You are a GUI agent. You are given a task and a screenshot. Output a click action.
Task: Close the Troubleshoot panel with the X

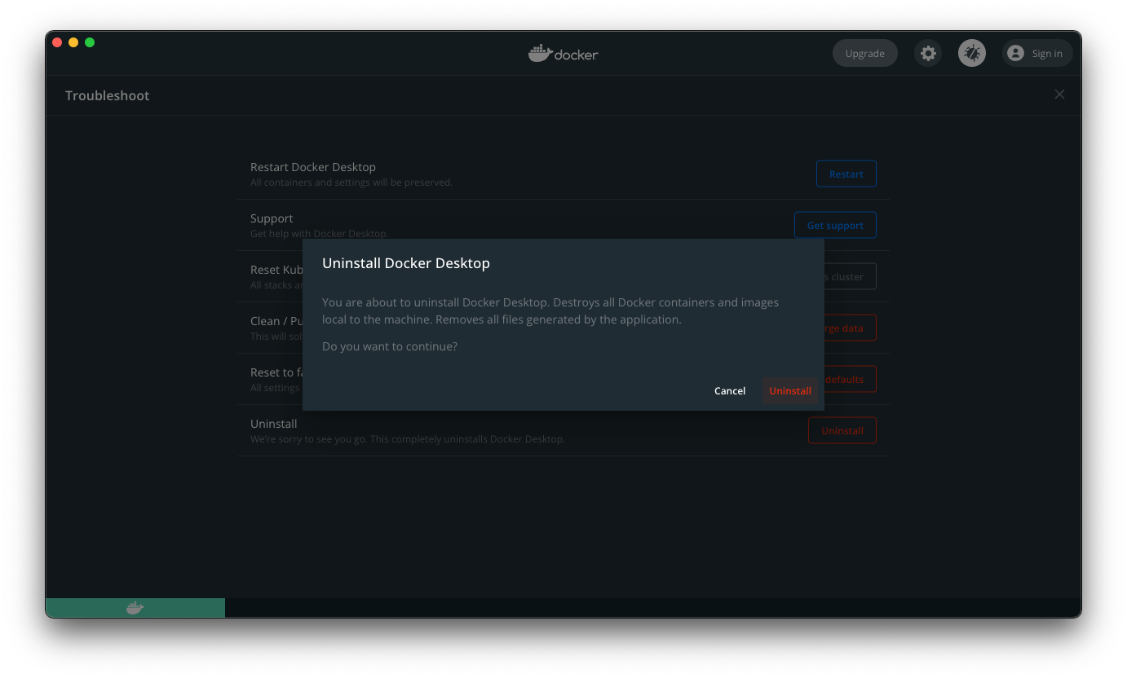pos(1059,95)
